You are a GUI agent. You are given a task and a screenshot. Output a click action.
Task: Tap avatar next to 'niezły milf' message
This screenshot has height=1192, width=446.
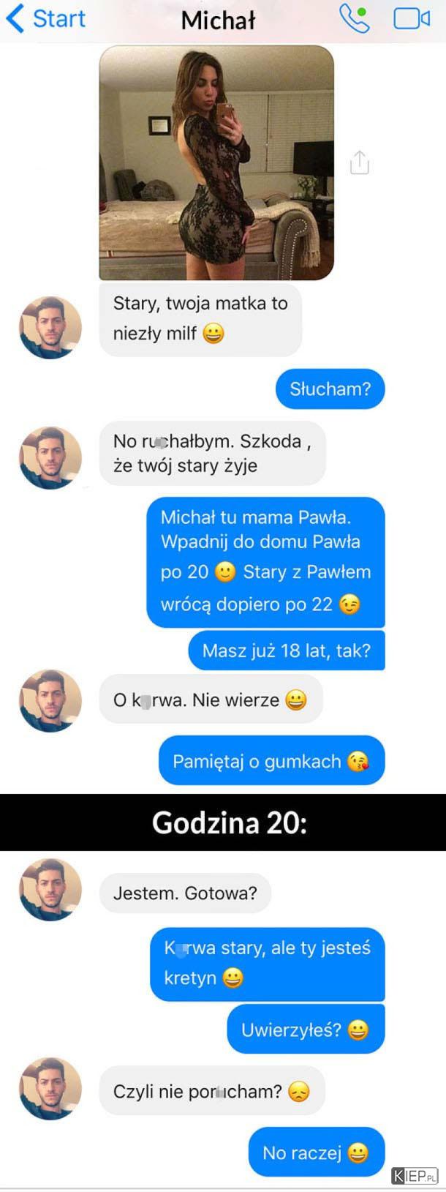[50, 327]
